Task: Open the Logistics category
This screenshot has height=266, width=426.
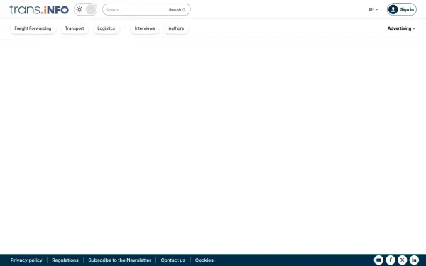Action: [x=106, y=28]
